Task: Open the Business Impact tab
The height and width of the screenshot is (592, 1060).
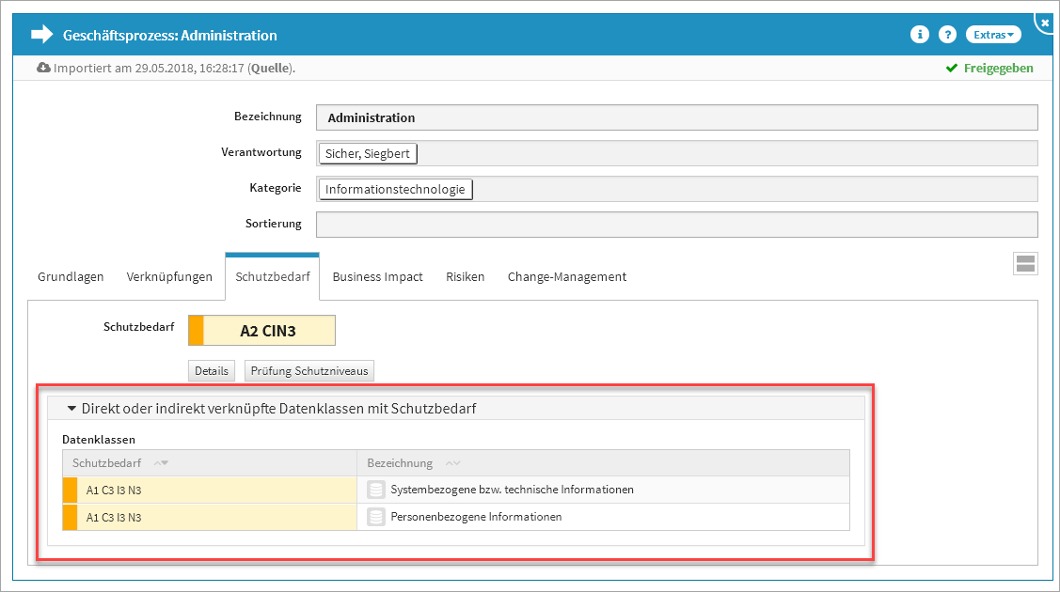Action: pos(377,277)
